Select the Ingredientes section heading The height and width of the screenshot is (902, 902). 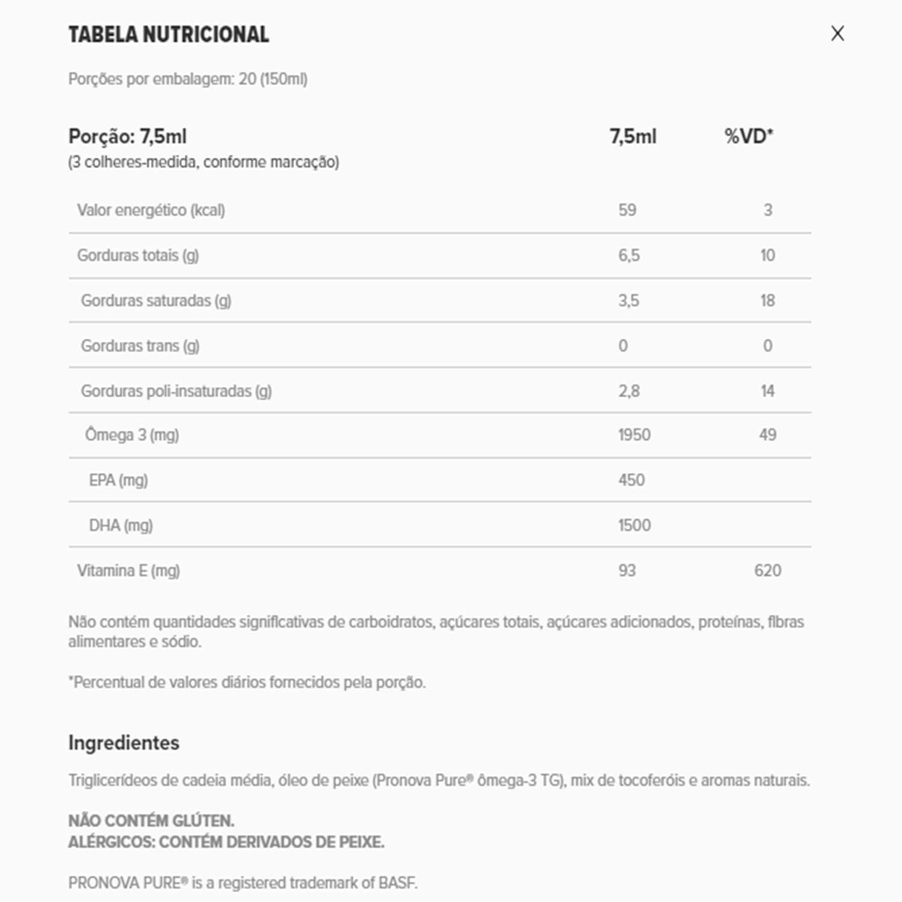coord(124,743)
